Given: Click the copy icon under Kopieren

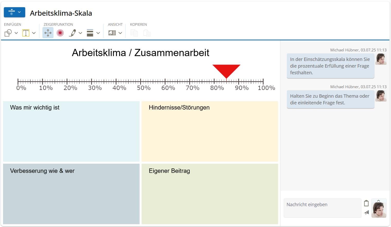Looking at the screenshot, I should pyautogui.click(x=134, y=33).
